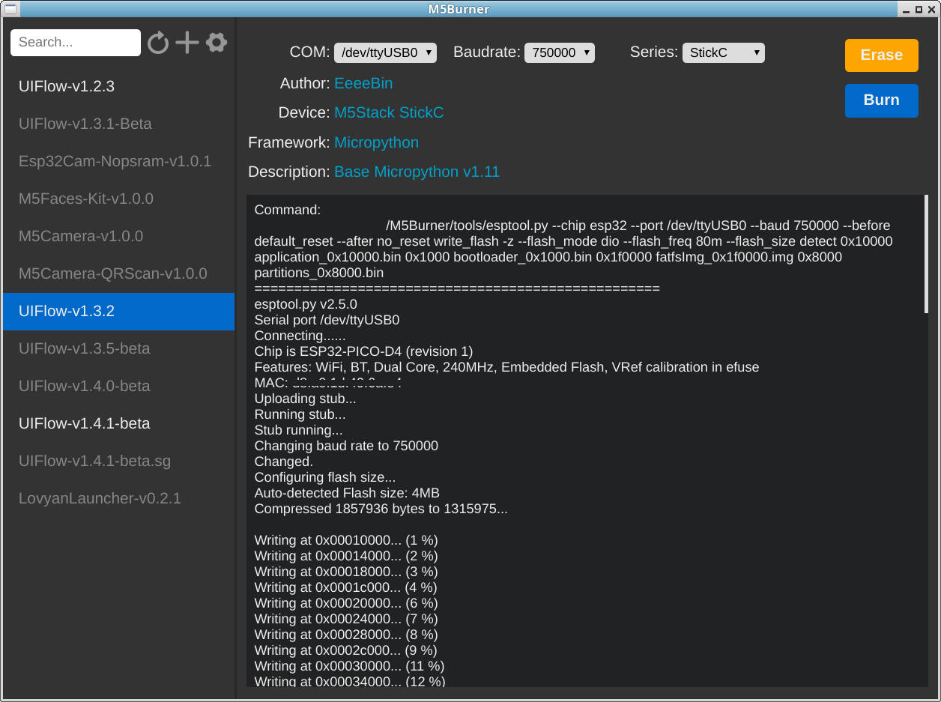The height and width of the screenshot is (702, 941).
Task: Click the author link EeeeBin
Action: coord(363,83)
